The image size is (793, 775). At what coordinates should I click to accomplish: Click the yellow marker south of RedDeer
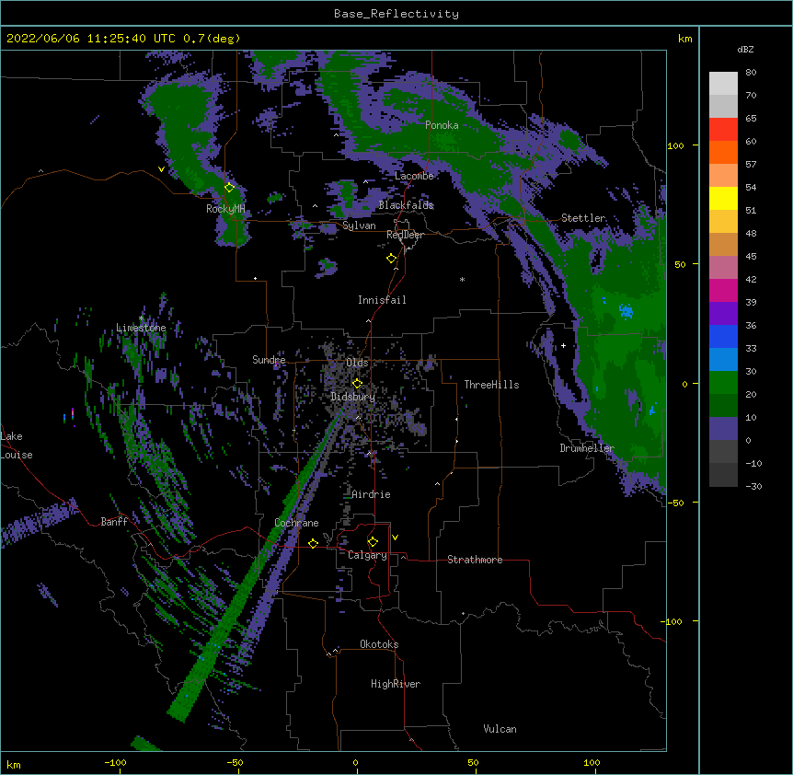(391, 259)
